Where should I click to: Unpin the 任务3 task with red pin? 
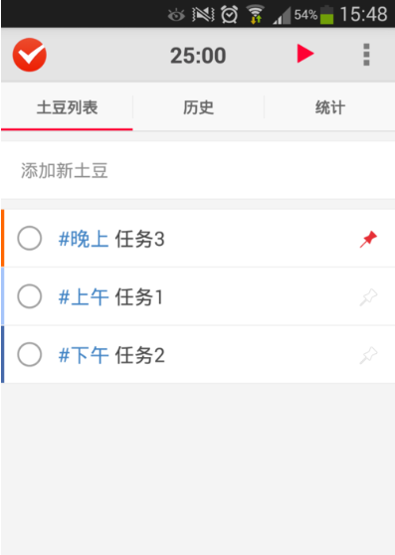pyautogui.click(x=368, y=239)
